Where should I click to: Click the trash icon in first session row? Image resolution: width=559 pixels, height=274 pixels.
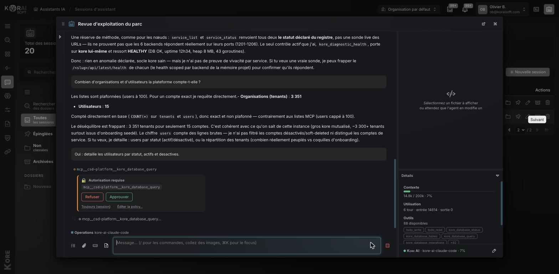pyautogui.click(x=548, y=103)
